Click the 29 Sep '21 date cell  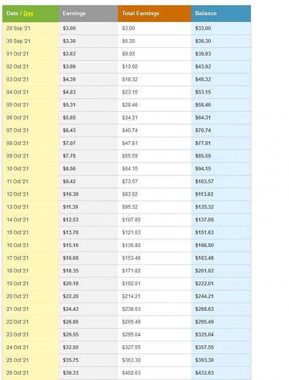[x=30, y=29]
